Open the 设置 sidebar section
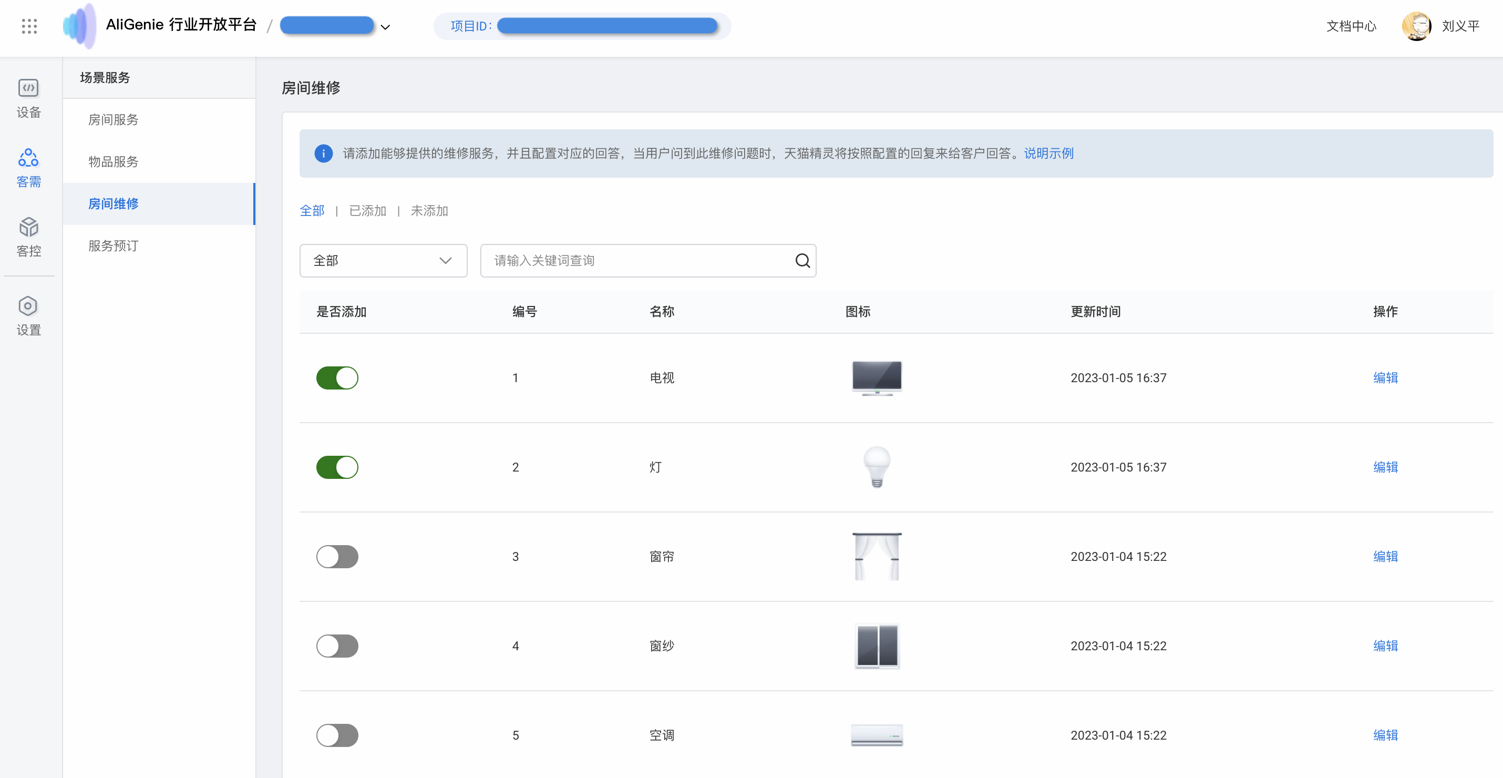The width and height of the screenshot is (1503, 778). click(28, 316)
